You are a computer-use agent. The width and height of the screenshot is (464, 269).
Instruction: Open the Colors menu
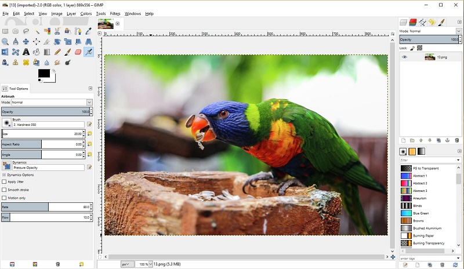point(86,13)
